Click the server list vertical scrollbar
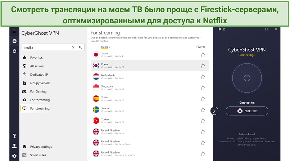Image resolution: width=290 pixels, height=161 pixels. click(212, 126)
